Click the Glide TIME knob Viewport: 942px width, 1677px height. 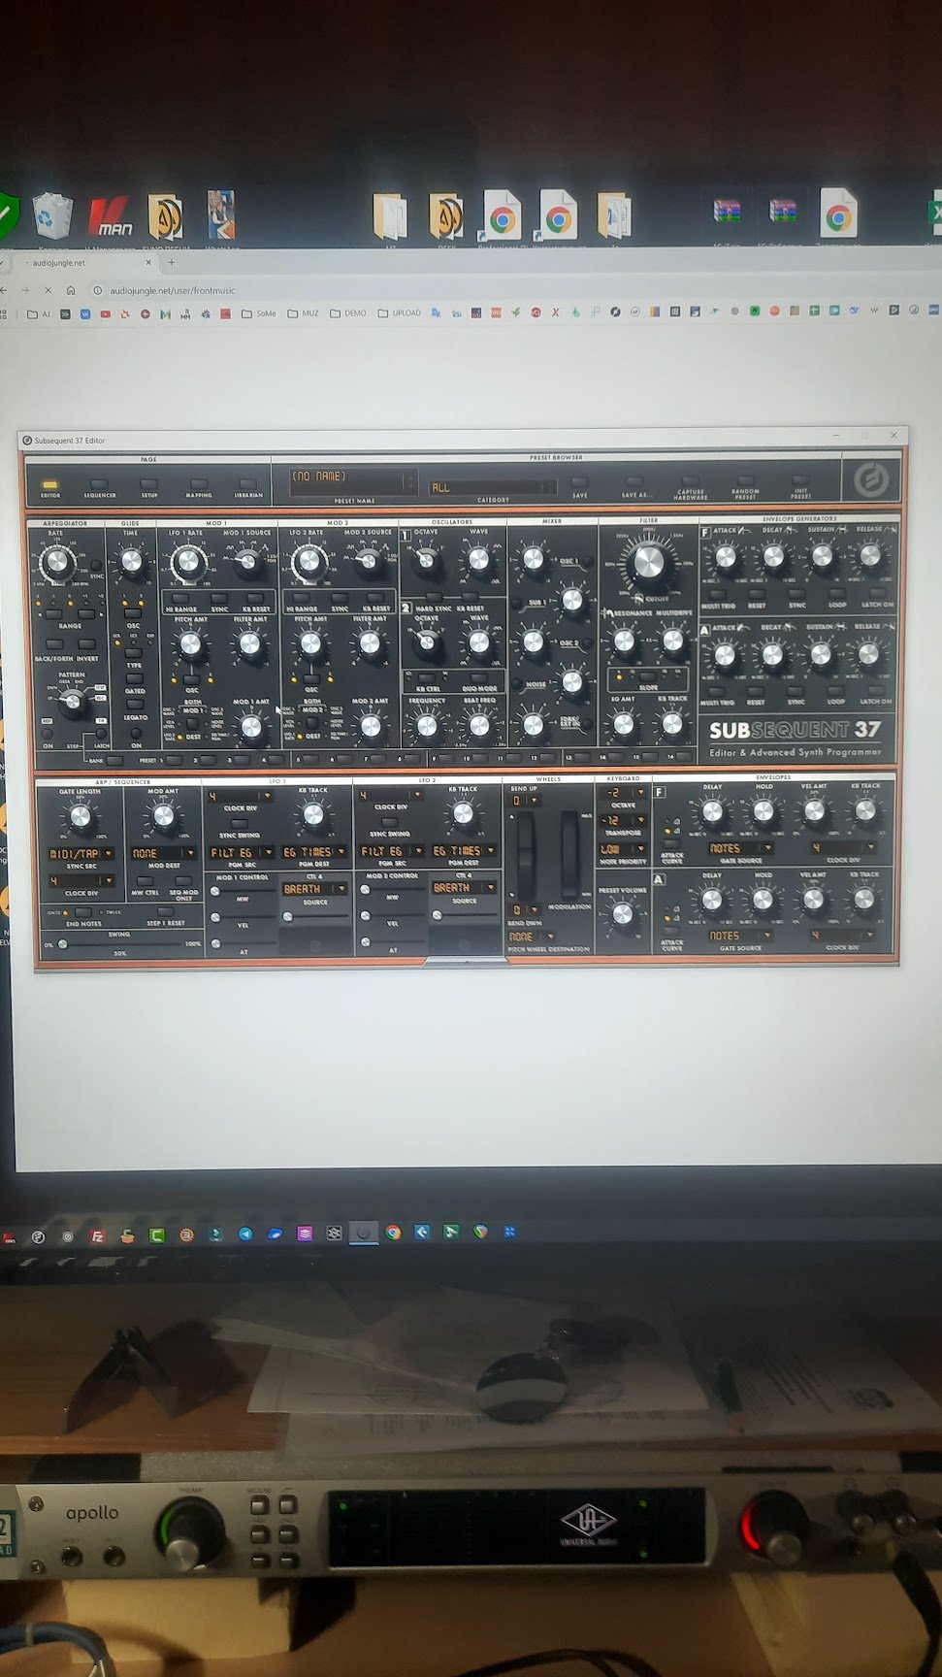[130, 561]
